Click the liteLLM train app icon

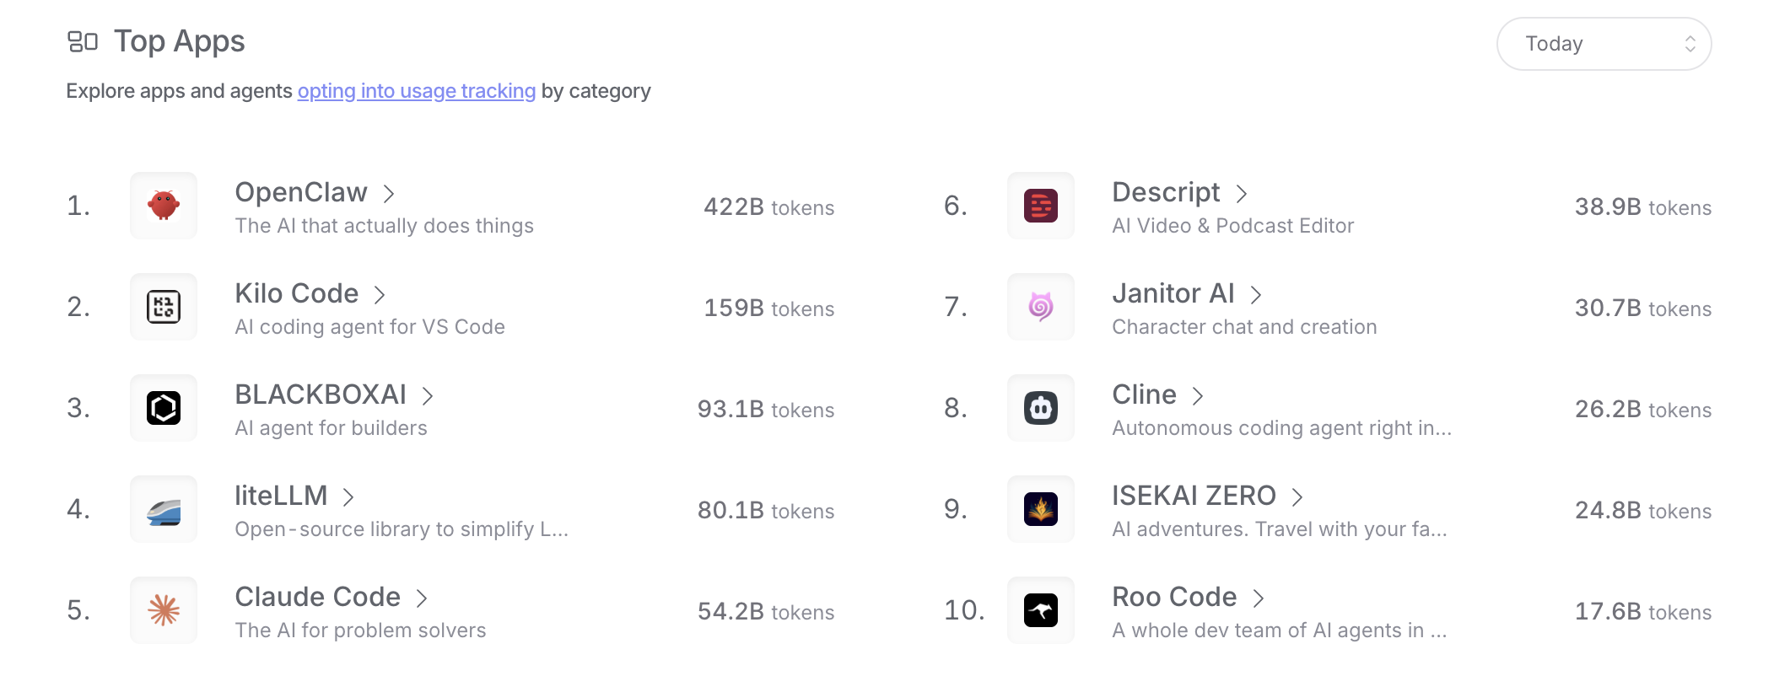click(x=164, y=509)
